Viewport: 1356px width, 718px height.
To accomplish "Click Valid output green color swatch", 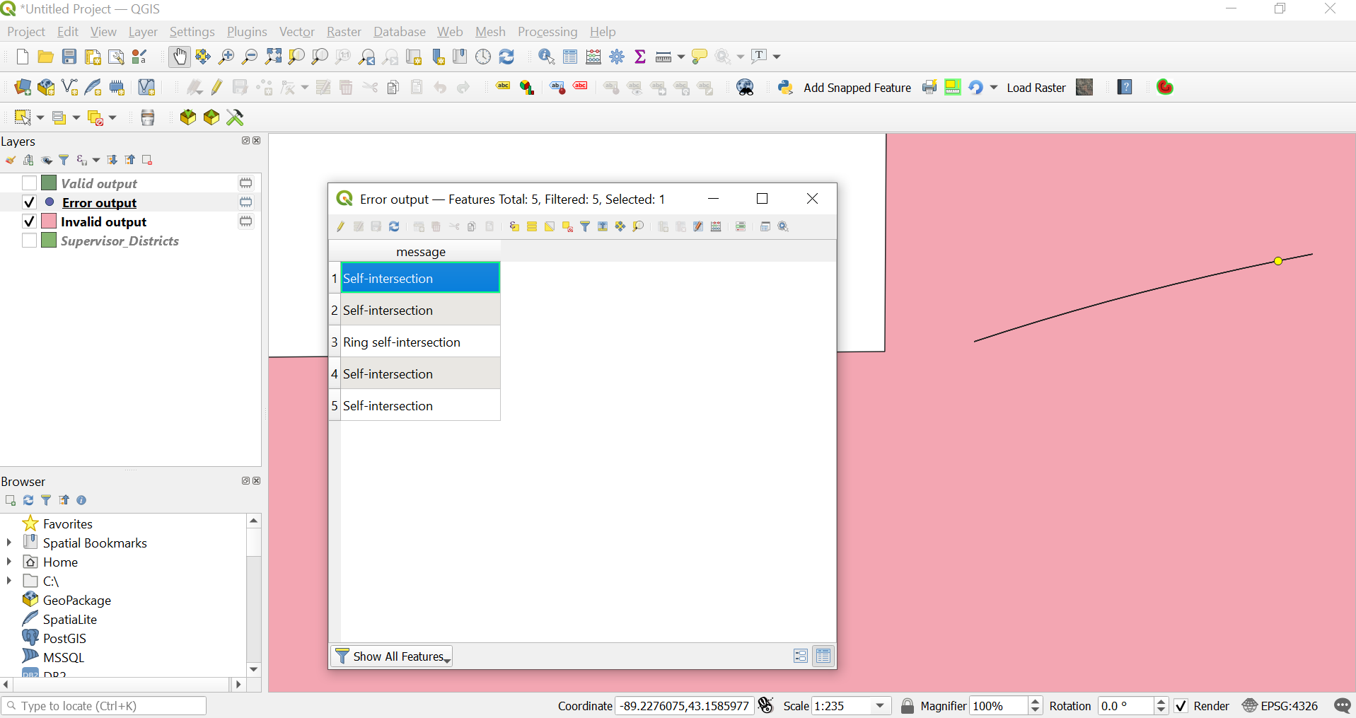I will coord(49,183).
